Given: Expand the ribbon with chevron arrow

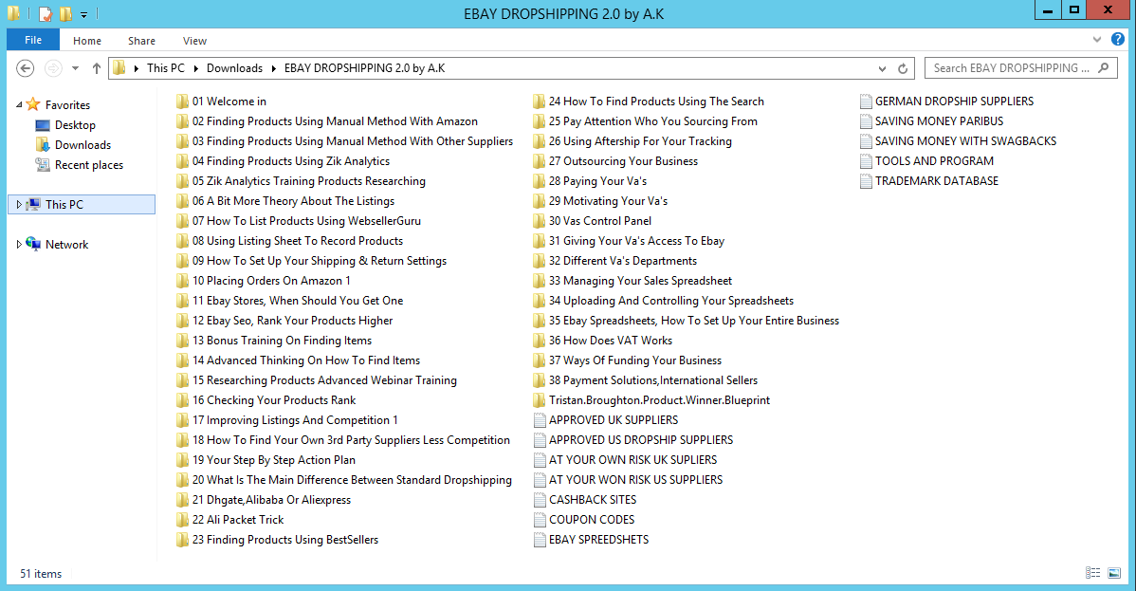Looking at the screenshot, I should [x=1097, y=39].
